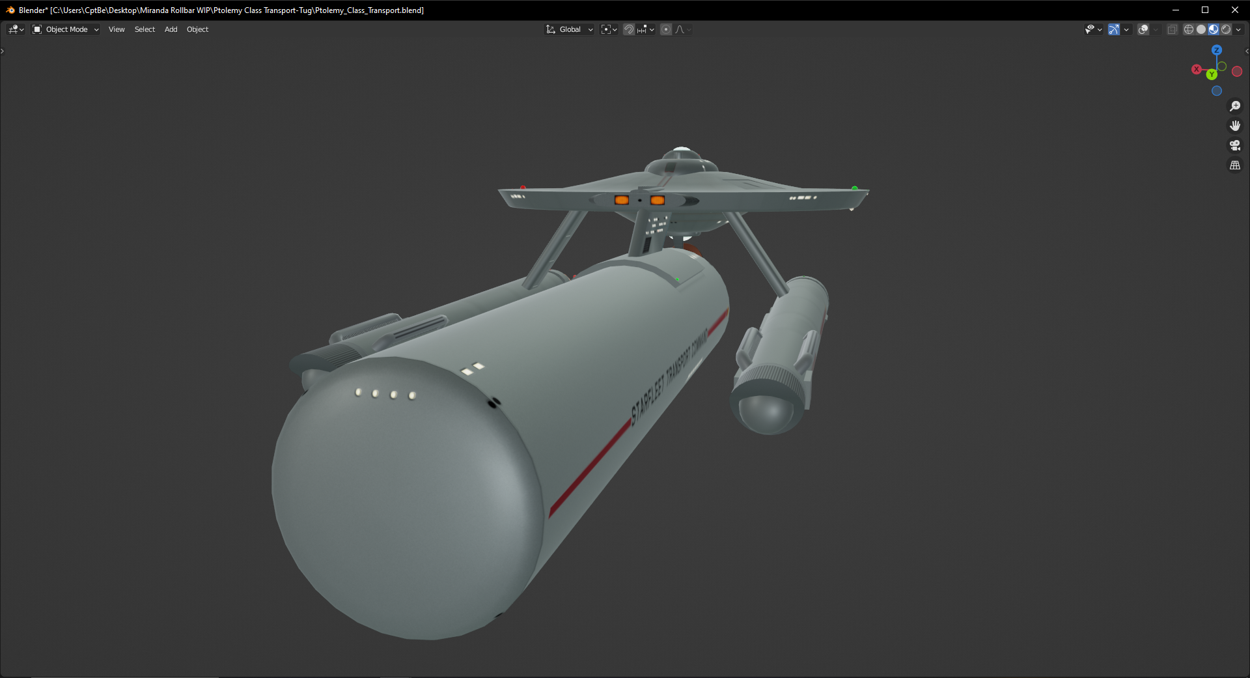The image size is (1250, 678).
Task: Open the Object Mode dropdown
Action: (x=66, y=29)
